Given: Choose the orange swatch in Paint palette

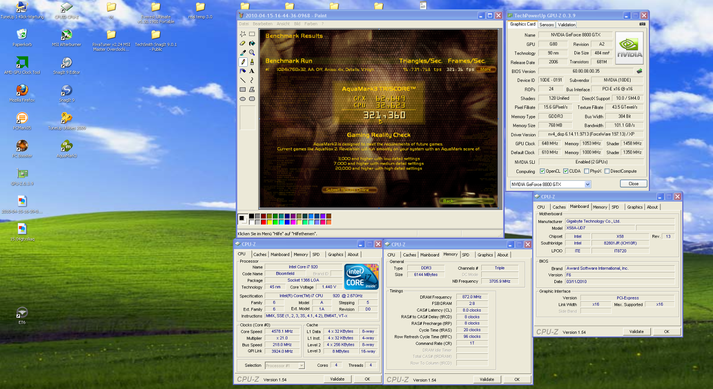Looking at the screenshot, I should (x=328, y=222).
